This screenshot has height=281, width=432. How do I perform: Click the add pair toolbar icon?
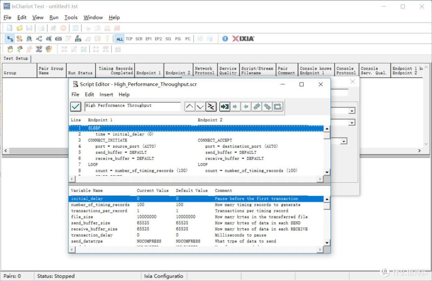coord(10,39)
